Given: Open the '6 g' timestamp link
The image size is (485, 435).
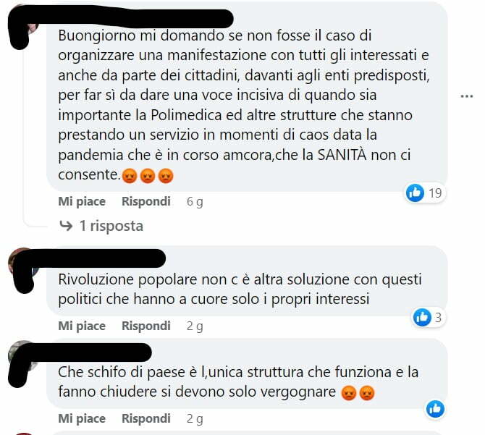Looking at the screenshot, I should click(195, 202).
